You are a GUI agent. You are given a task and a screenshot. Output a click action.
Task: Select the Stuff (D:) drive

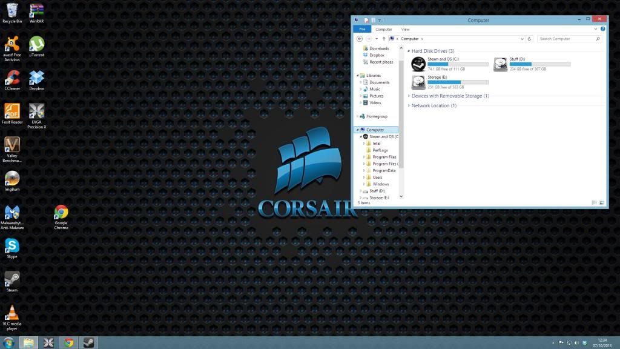click(532, 64)
